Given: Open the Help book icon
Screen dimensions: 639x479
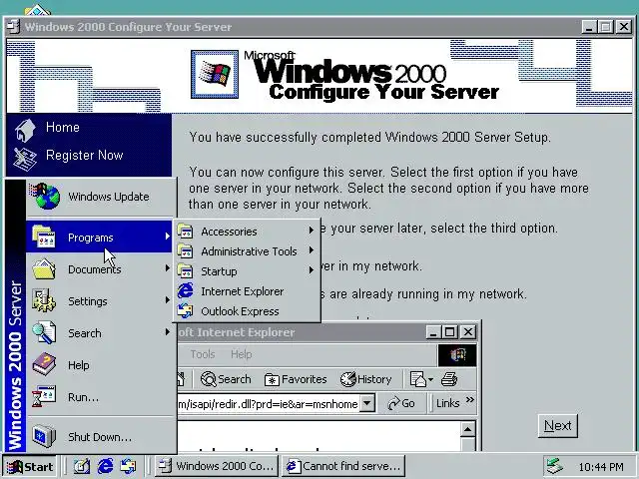Looking at the screenshot, I should [44, 364].
